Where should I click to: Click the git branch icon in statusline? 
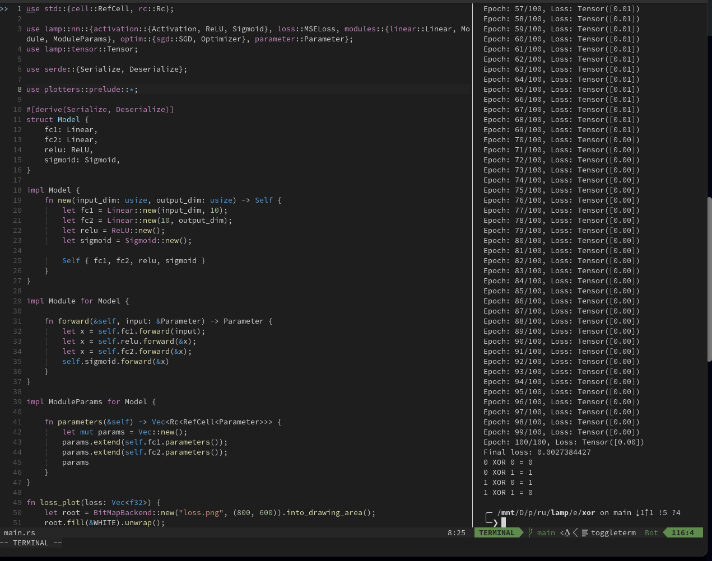click(530, 532)
